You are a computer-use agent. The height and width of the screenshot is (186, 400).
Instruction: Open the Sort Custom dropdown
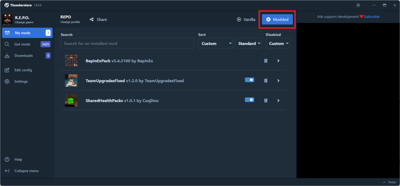coord(216,43)
